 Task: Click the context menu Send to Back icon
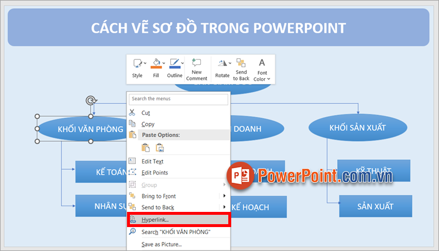pos(132,207)
